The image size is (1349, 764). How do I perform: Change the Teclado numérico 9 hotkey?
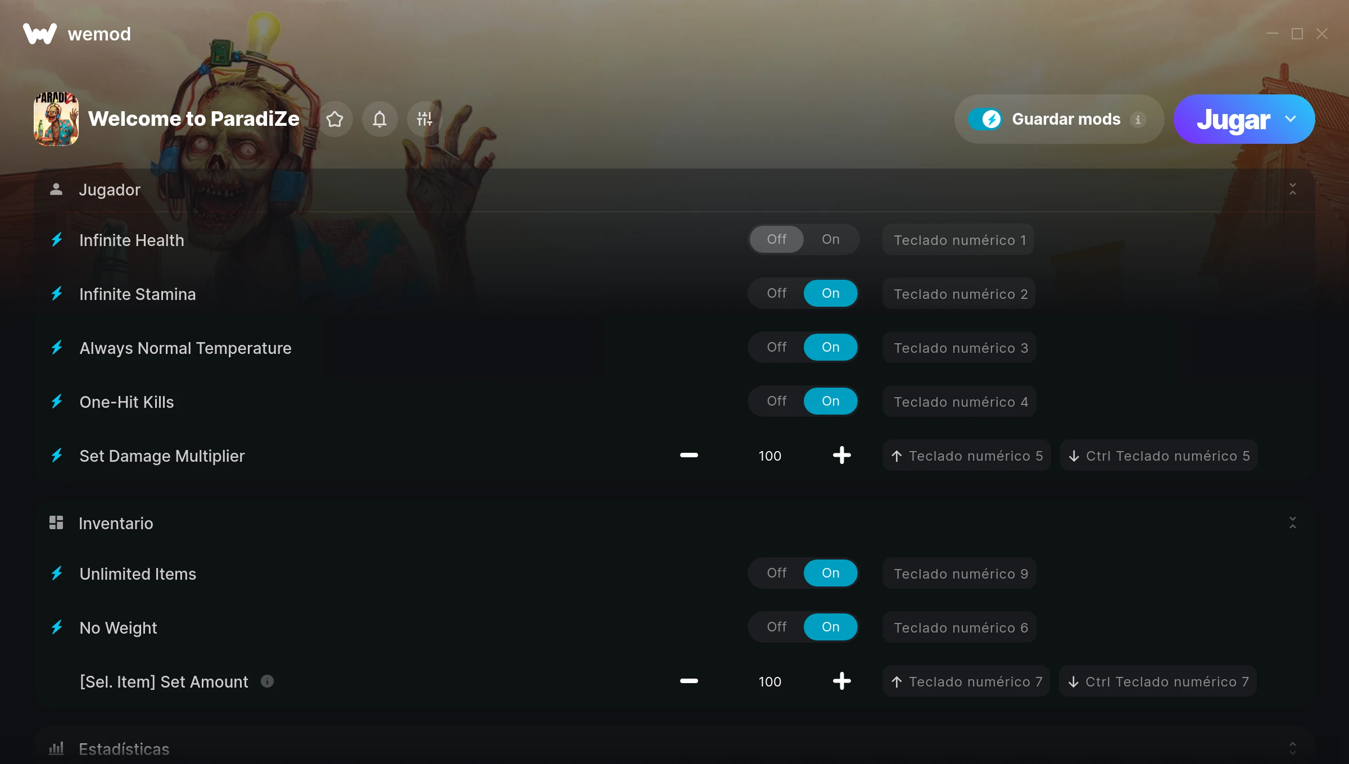click(959, 573)
